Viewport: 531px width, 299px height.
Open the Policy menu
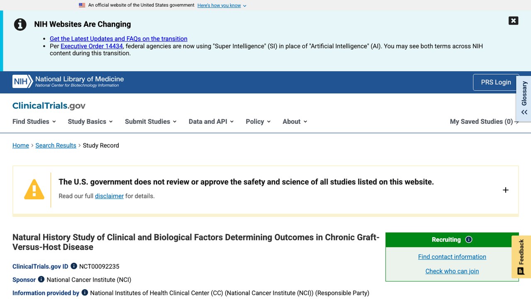[x=258, y=122]
